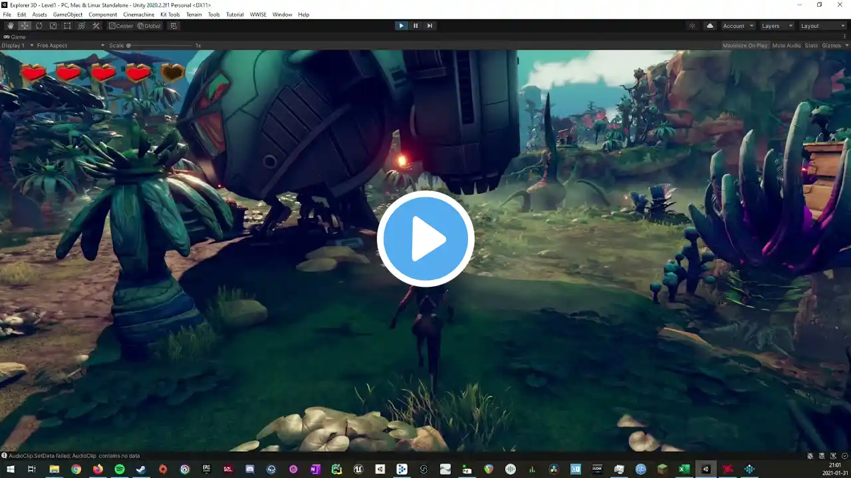Select the Rect transform tool
The width and height of the screenshot is (851, 478).
point(67,26)
